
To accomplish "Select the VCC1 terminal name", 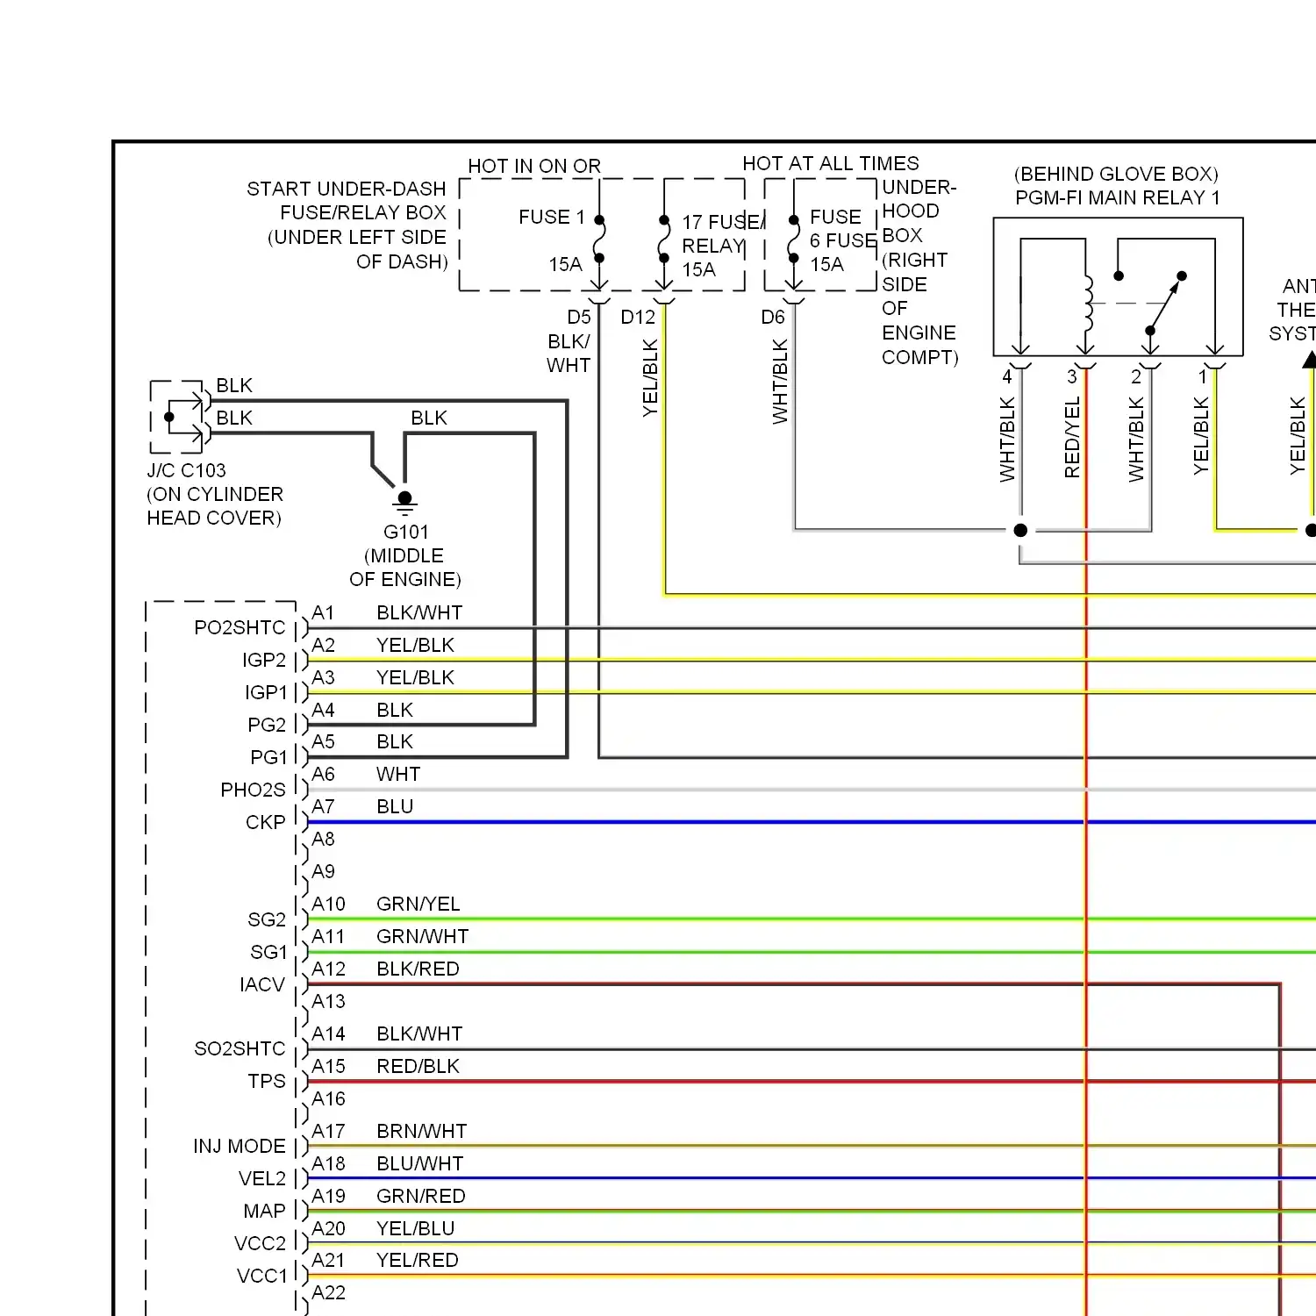I will coord(262,1276).
